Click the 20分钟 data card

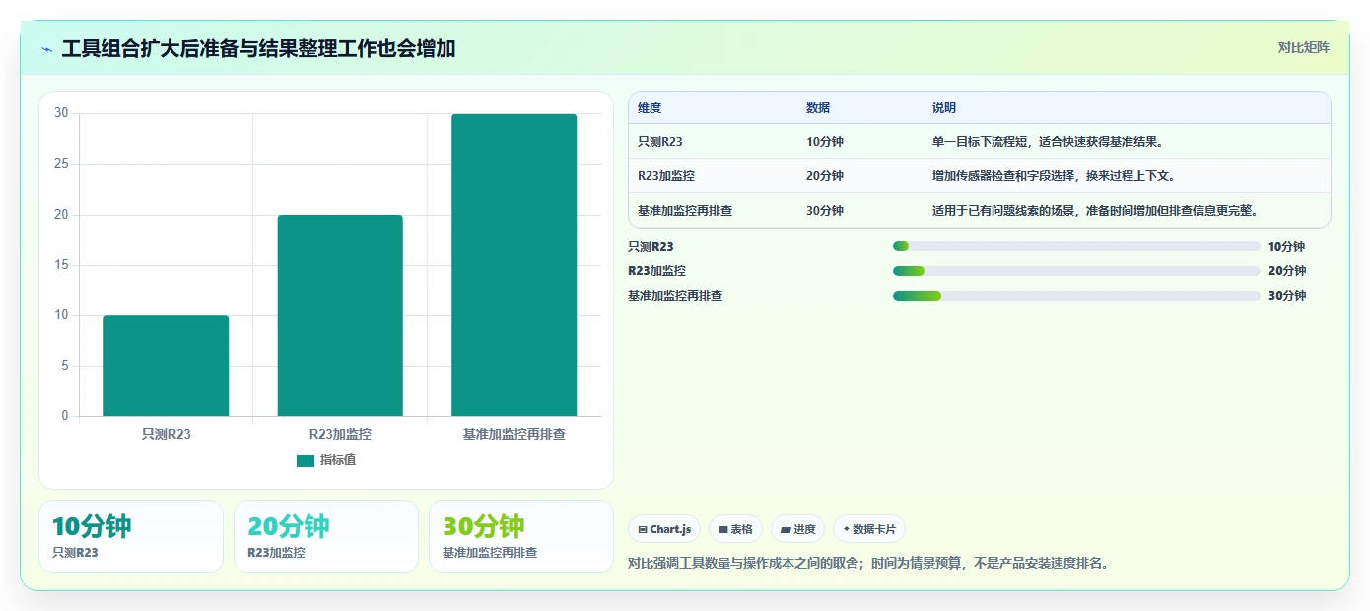point(326,536)
